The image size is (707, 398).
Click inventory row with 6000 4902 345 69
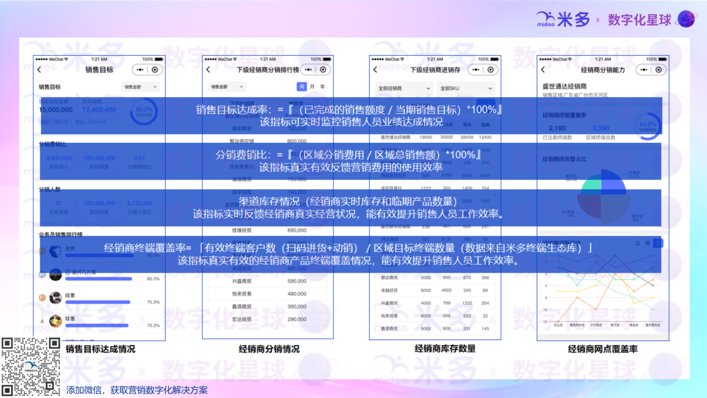(435, 290)
